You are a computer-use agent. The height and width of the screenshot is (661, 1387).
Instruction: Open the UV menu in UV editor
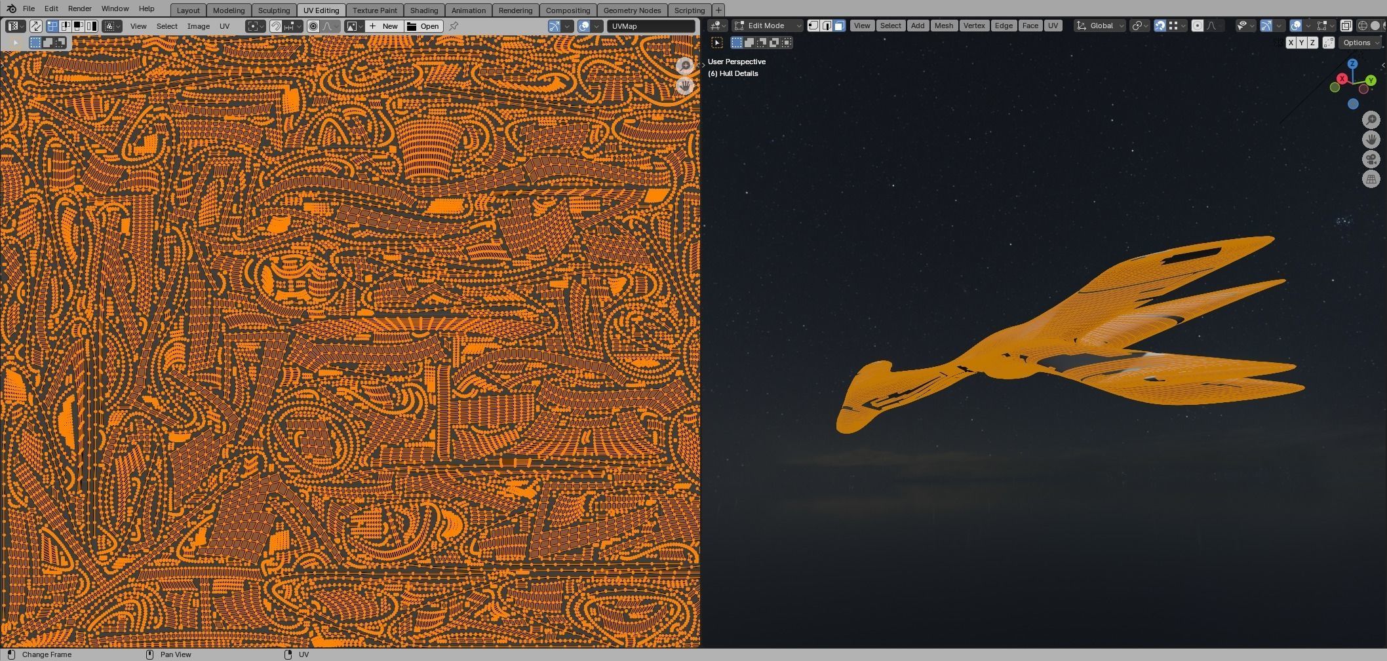click(225, 26)
